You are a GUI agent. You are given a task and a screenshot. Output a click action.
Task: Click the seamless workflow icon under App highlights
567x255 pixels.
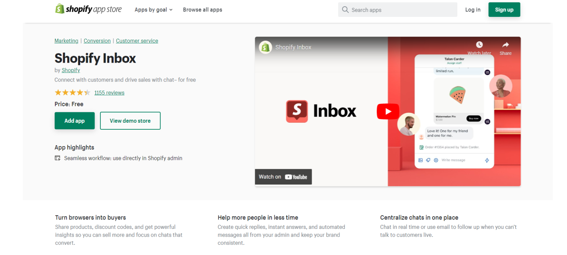pyautogui.click(x=58, y=158)
